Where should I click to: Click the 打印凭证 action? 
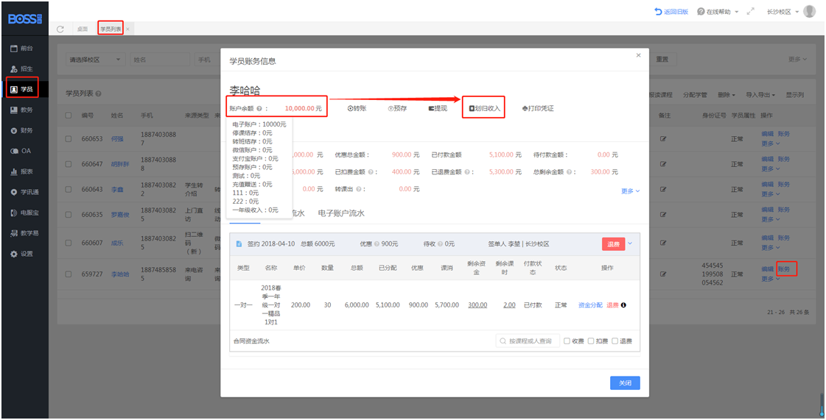click(538, 108)
